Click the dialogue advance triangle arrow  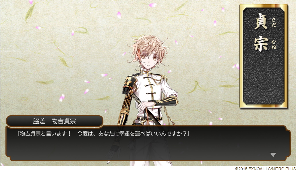point(273,155)
